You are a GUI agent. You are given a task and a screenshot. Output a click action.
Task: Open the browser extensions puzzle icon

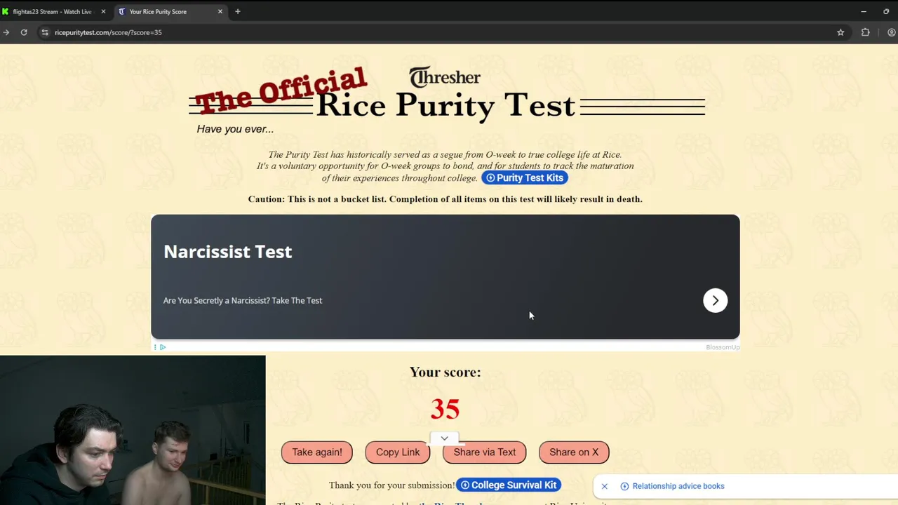click(x=865, y=32)
